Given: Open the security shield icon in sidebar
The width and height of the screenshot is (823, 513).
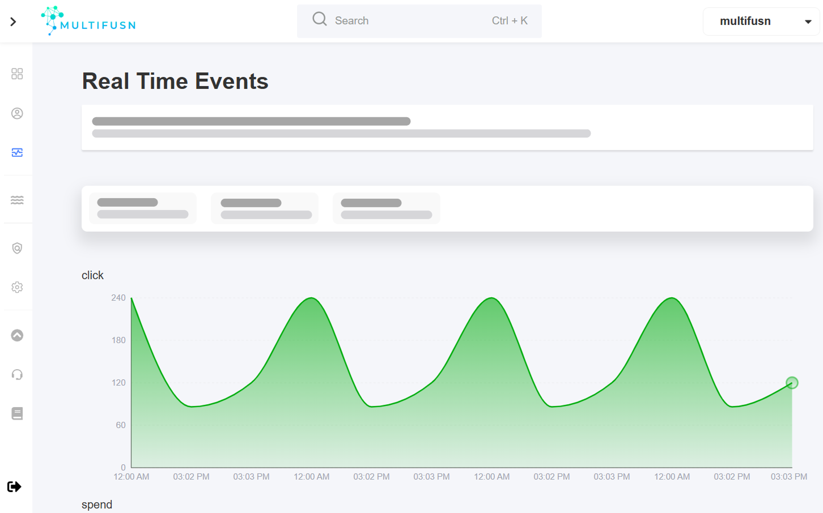Looking at the screenshot, I should click(x=17, y=248).
